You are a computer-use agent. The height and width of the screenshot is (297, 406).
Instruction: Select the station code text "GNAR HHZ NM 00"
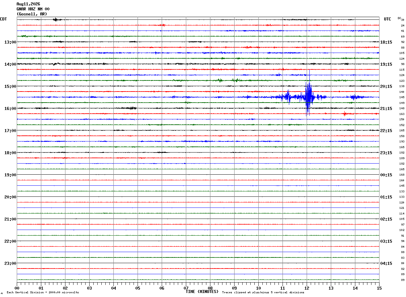[33, 9]
